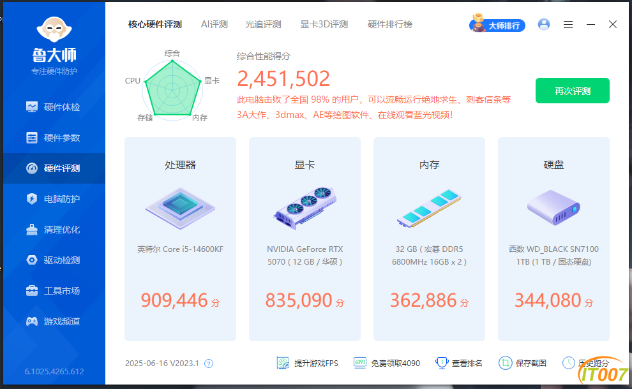
Task: Click the memory stick illustration
Action: coord(429,208)
